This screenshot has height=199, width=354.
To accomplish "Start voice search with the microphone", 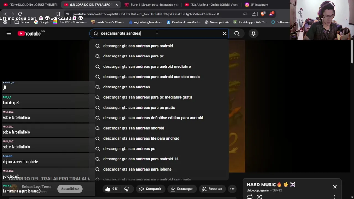I will 253,33.
